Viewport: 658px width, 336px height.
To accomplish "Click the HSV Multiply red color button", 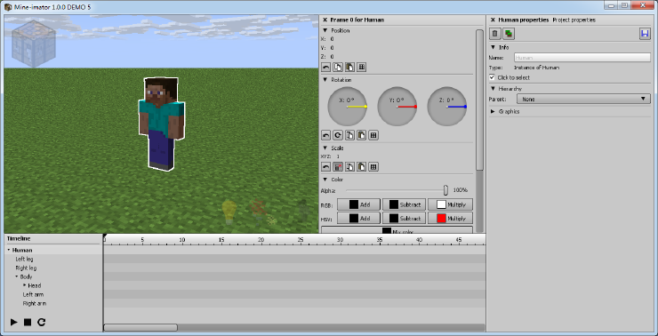I will (x=450, y=218).
